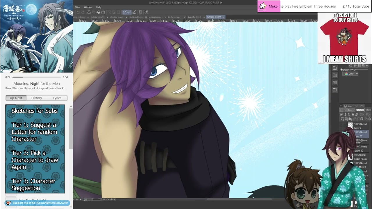Toggle Snap to Grid icon
Viewport: 372px width, 209px height.
pyautogui.click(x=134, y=12)
